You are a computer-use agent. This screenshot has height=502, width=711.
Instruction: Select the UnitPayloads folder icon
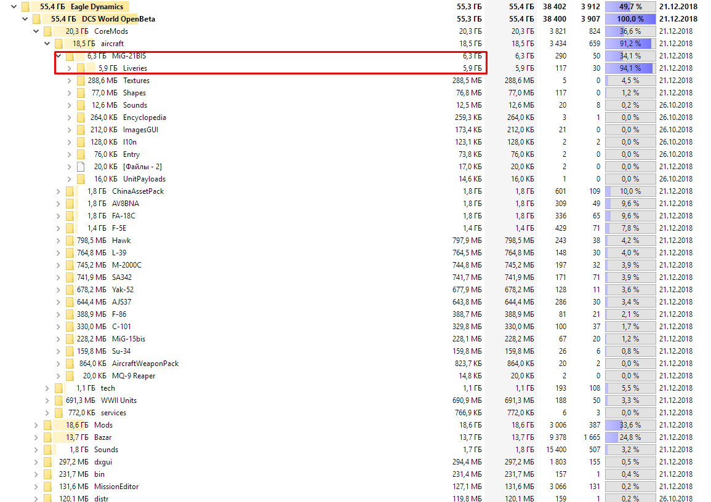coord(81,179)
